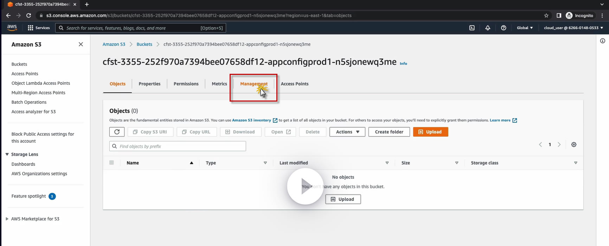Open Storage Lens Dashboards
Image resolution: width=609 pixels, height=246 pixels.
click(x=23, y=164)
